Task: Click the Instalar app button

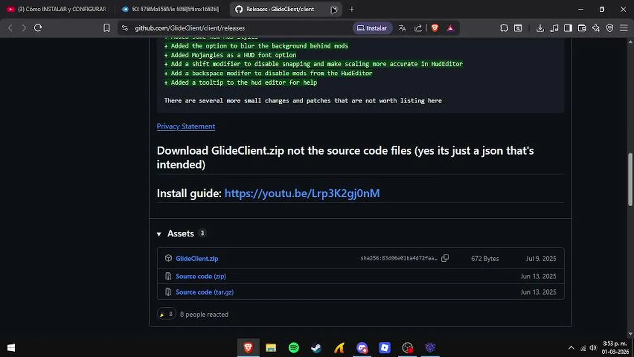Action: pos(372,28)
